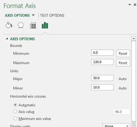Select the Maximum axis value radio button

tap(15, 118)
